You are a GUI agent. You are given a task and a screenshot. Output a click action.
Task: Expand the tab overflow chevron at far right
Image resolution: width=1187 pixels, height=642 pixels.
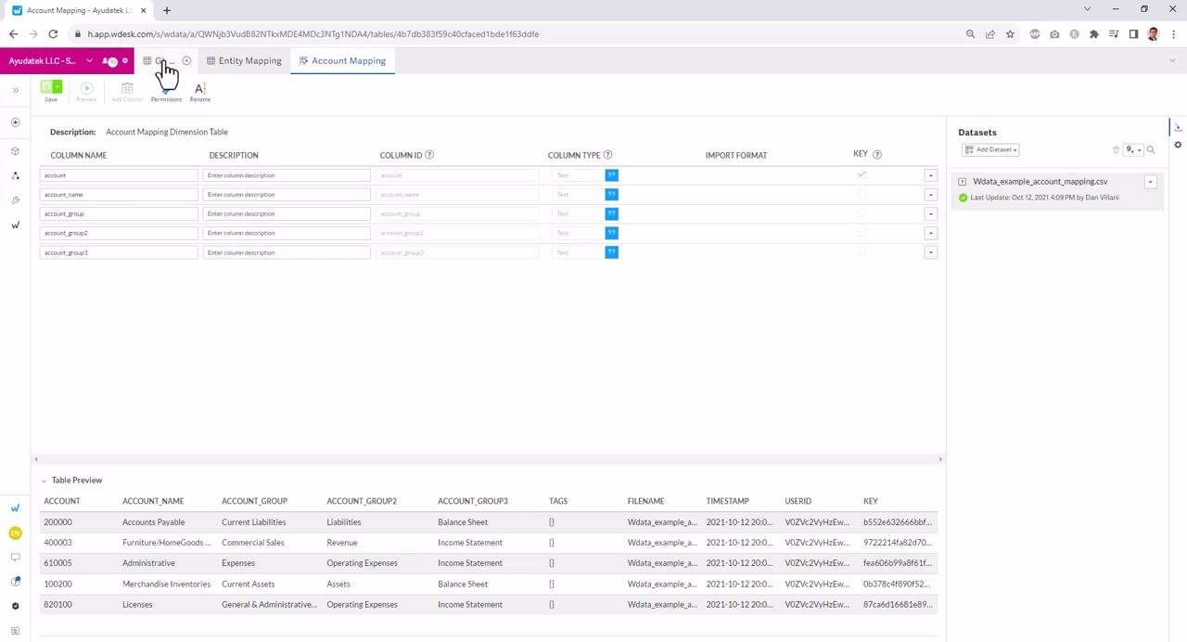[1172, 61]
